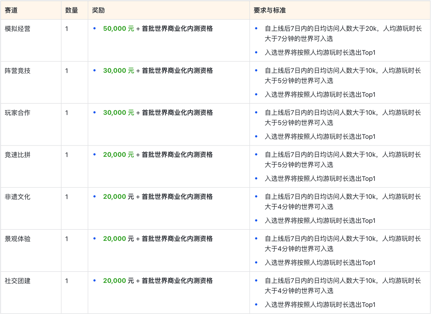
Task: Click the quantity value in 非遗文化 row
Action: click(67, 197)
